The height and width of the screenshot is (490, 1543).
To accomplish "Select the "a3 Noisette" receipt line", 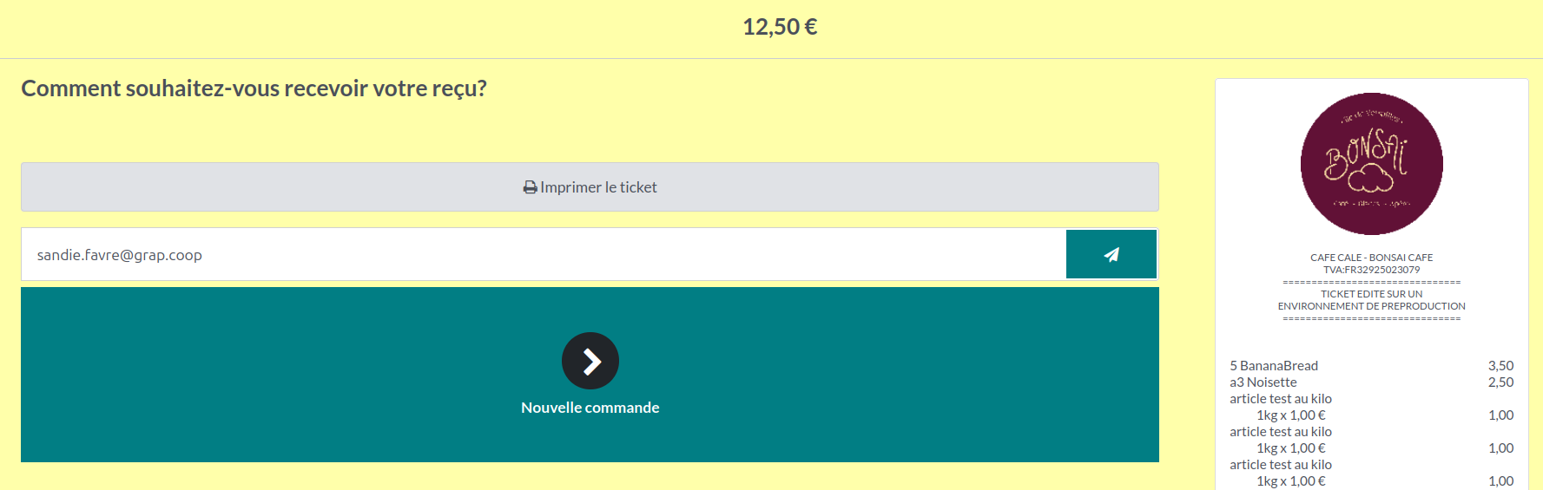I will coord(1263,382).
